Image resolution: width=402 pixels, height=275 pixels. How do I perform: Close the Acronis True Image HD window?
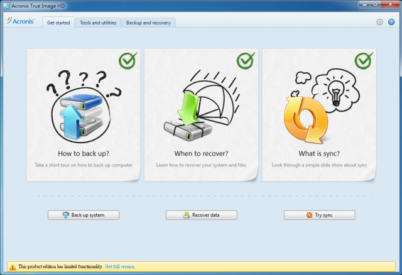point(391,4)
